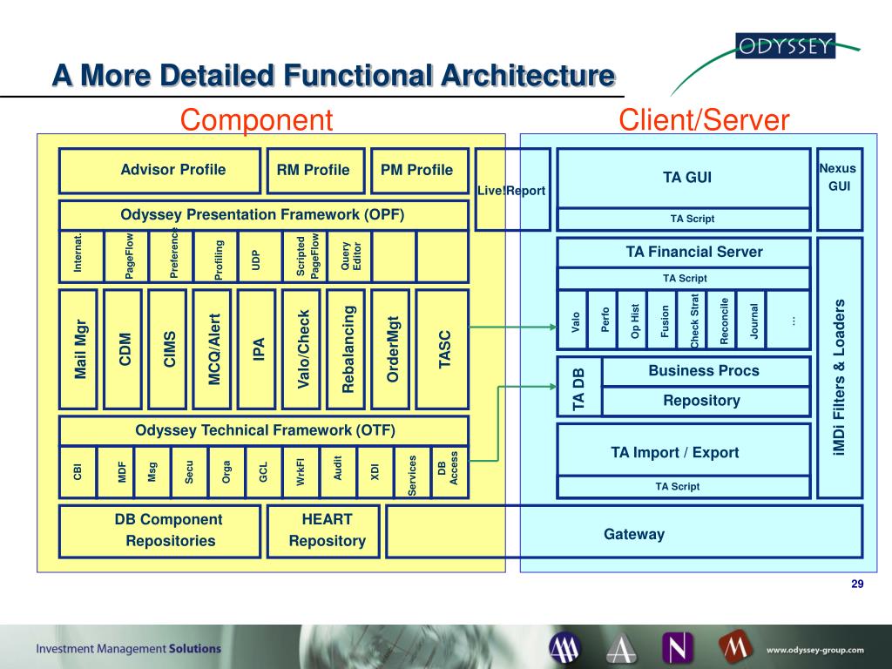Click the Reconcile module box
This screenshot has height=669, width=892.
pos(721,319)
